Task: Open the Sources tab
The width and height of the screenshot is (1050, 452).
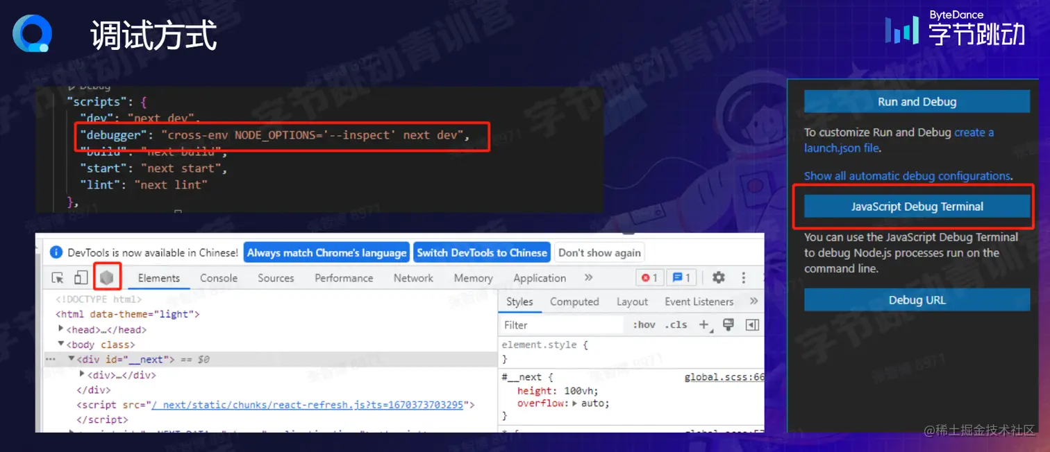Action: click(x=276, y=278)
